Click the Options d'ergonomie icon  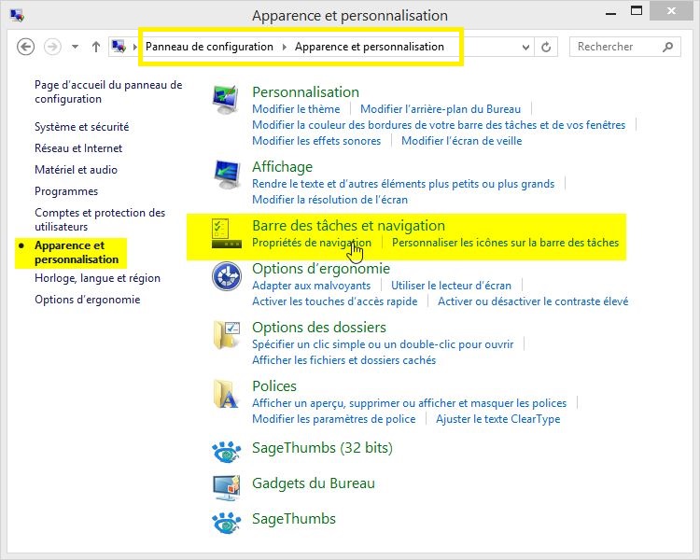[x=227, y=278]
